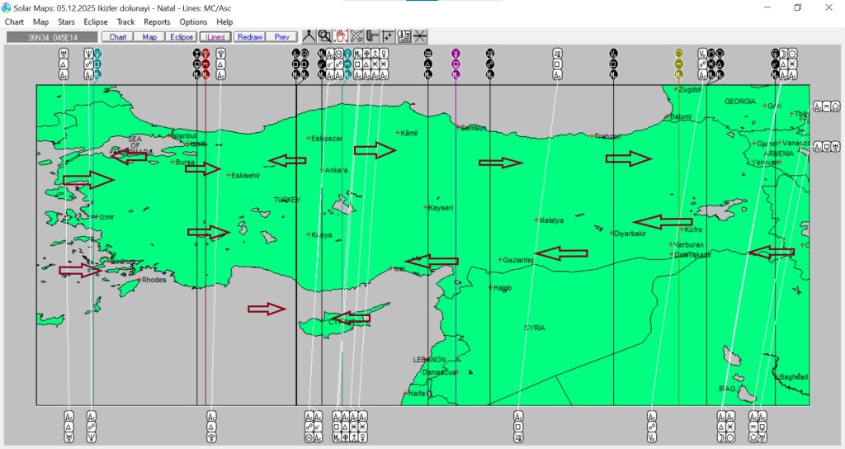The width and height of the screenshot is (845, 449).
Task: Click the asterisk-lines toolbar icon
Action: 420,36
